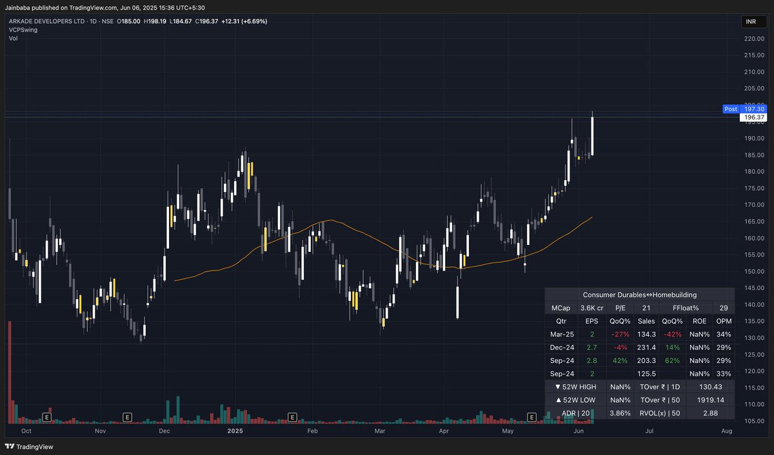This screenshot has height=455, width=774.
Task: Click the FFloat% cell
Action: click(x=686, y=307)
